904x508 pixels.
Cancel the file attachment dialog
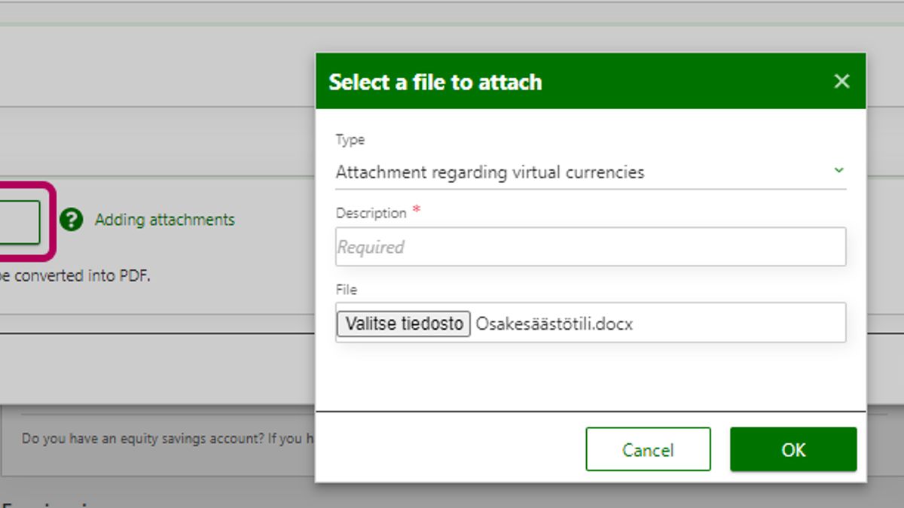coord(647,449)
